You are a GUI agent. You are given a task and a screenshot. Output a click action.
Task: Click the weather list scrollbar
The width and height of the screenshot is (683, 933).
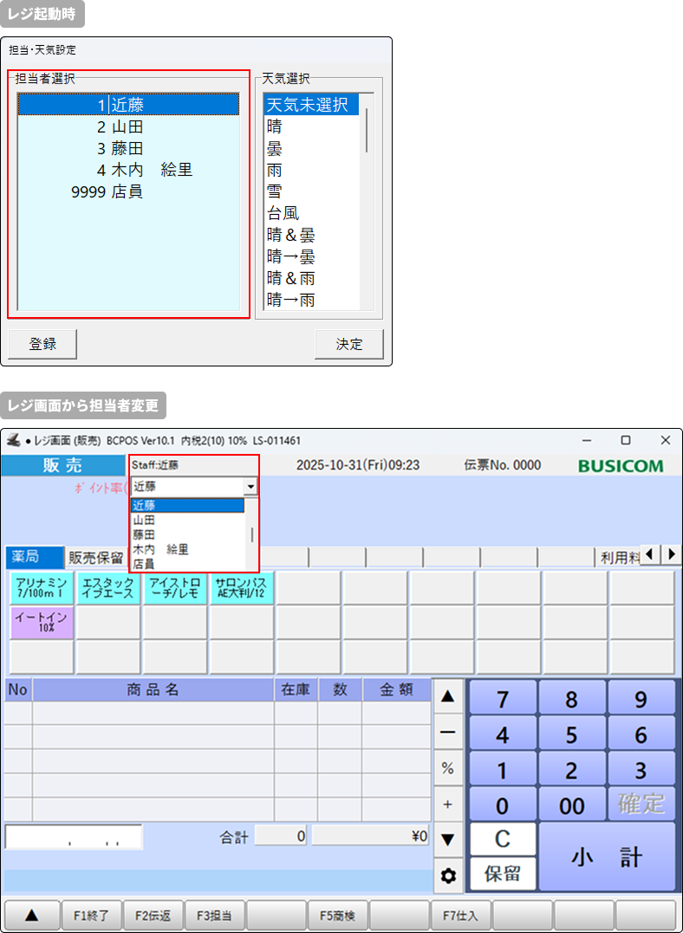pyautogui.click(x=368, y=130)
